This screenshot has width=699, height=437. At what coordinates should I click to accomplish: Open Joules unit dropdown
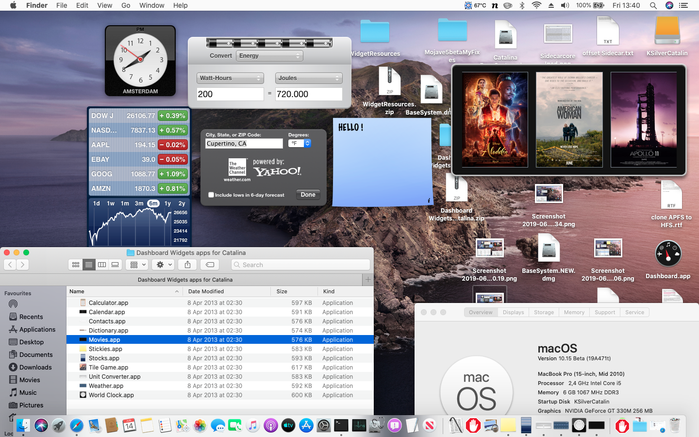pos(309,78)
